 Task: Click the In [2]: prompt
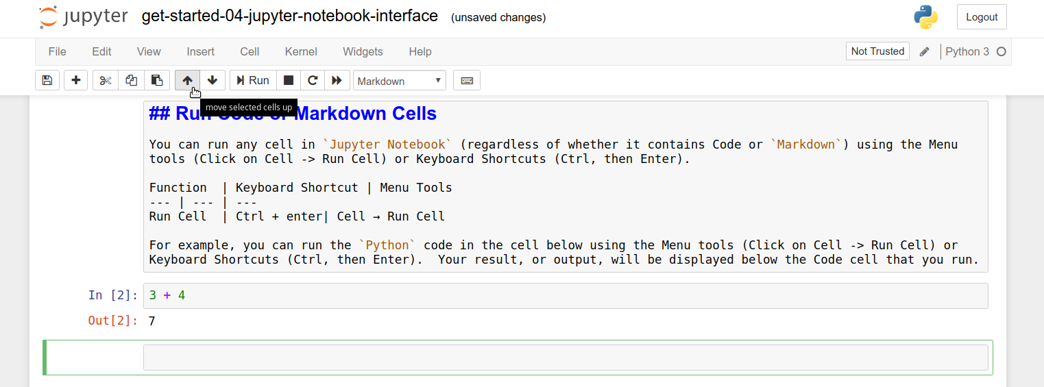click(113, 295)
